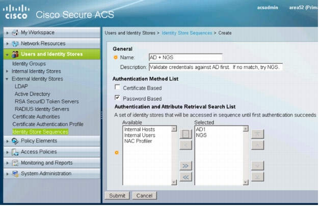This screenshot has width=319, height=206.
Task: Click the Network Resources icon
Action: [15, 43]
